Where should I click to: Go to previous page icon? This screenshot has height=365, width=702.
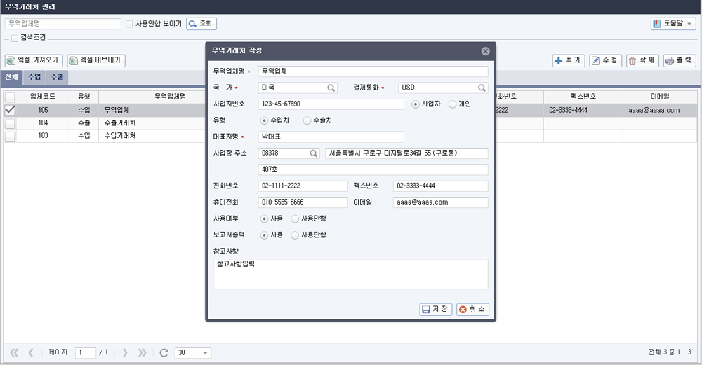pos(31,353)
